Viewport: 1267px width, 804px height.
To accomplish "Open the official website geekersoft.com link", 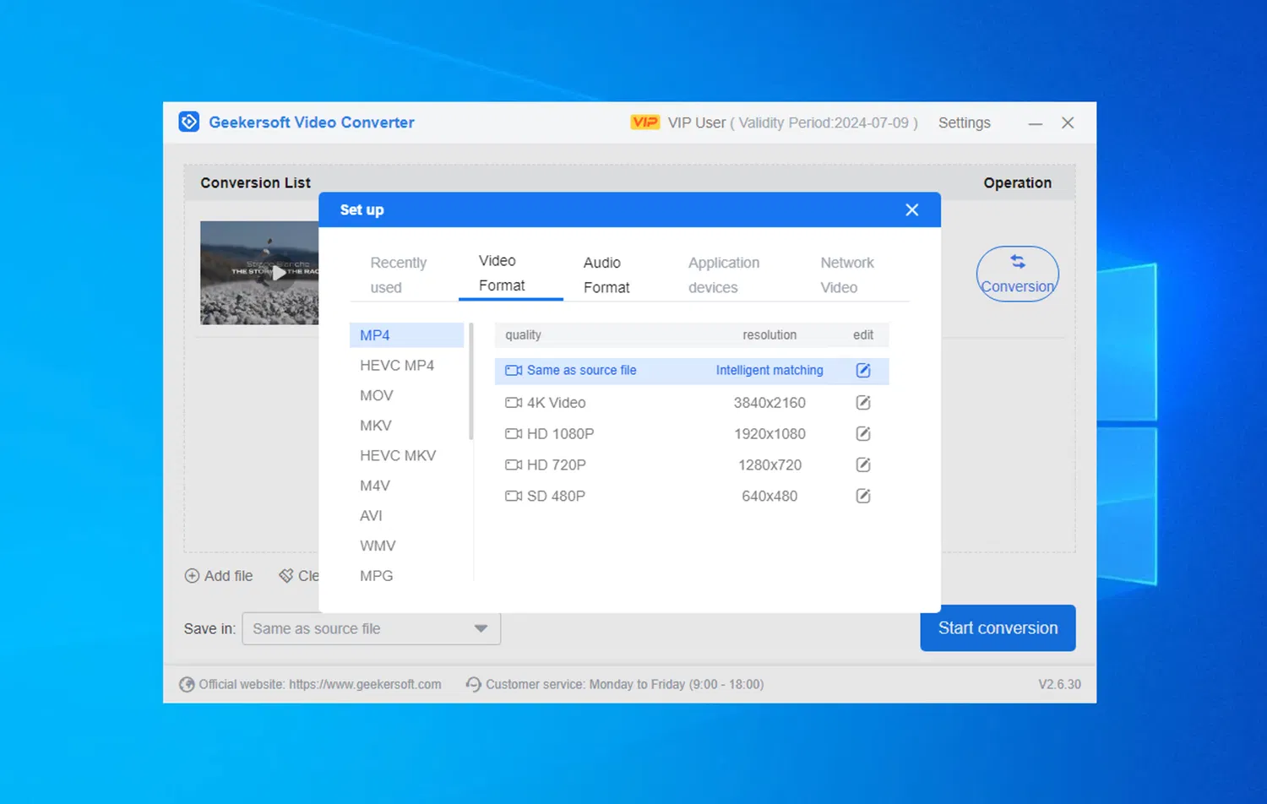I will pos(365,684).
